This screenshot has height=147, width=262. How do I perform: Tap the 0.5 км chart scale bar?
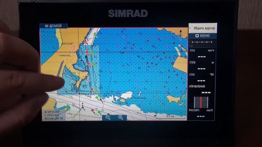click(170, 117)
